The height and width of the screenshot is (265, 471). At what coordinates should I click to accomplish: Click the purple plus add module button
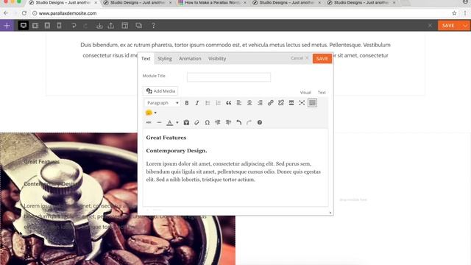[7, 26]
